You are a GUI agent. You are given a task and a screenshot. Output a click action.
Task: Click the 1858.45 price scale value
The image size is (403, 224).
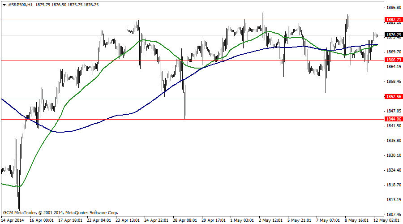tap(394, 82)
